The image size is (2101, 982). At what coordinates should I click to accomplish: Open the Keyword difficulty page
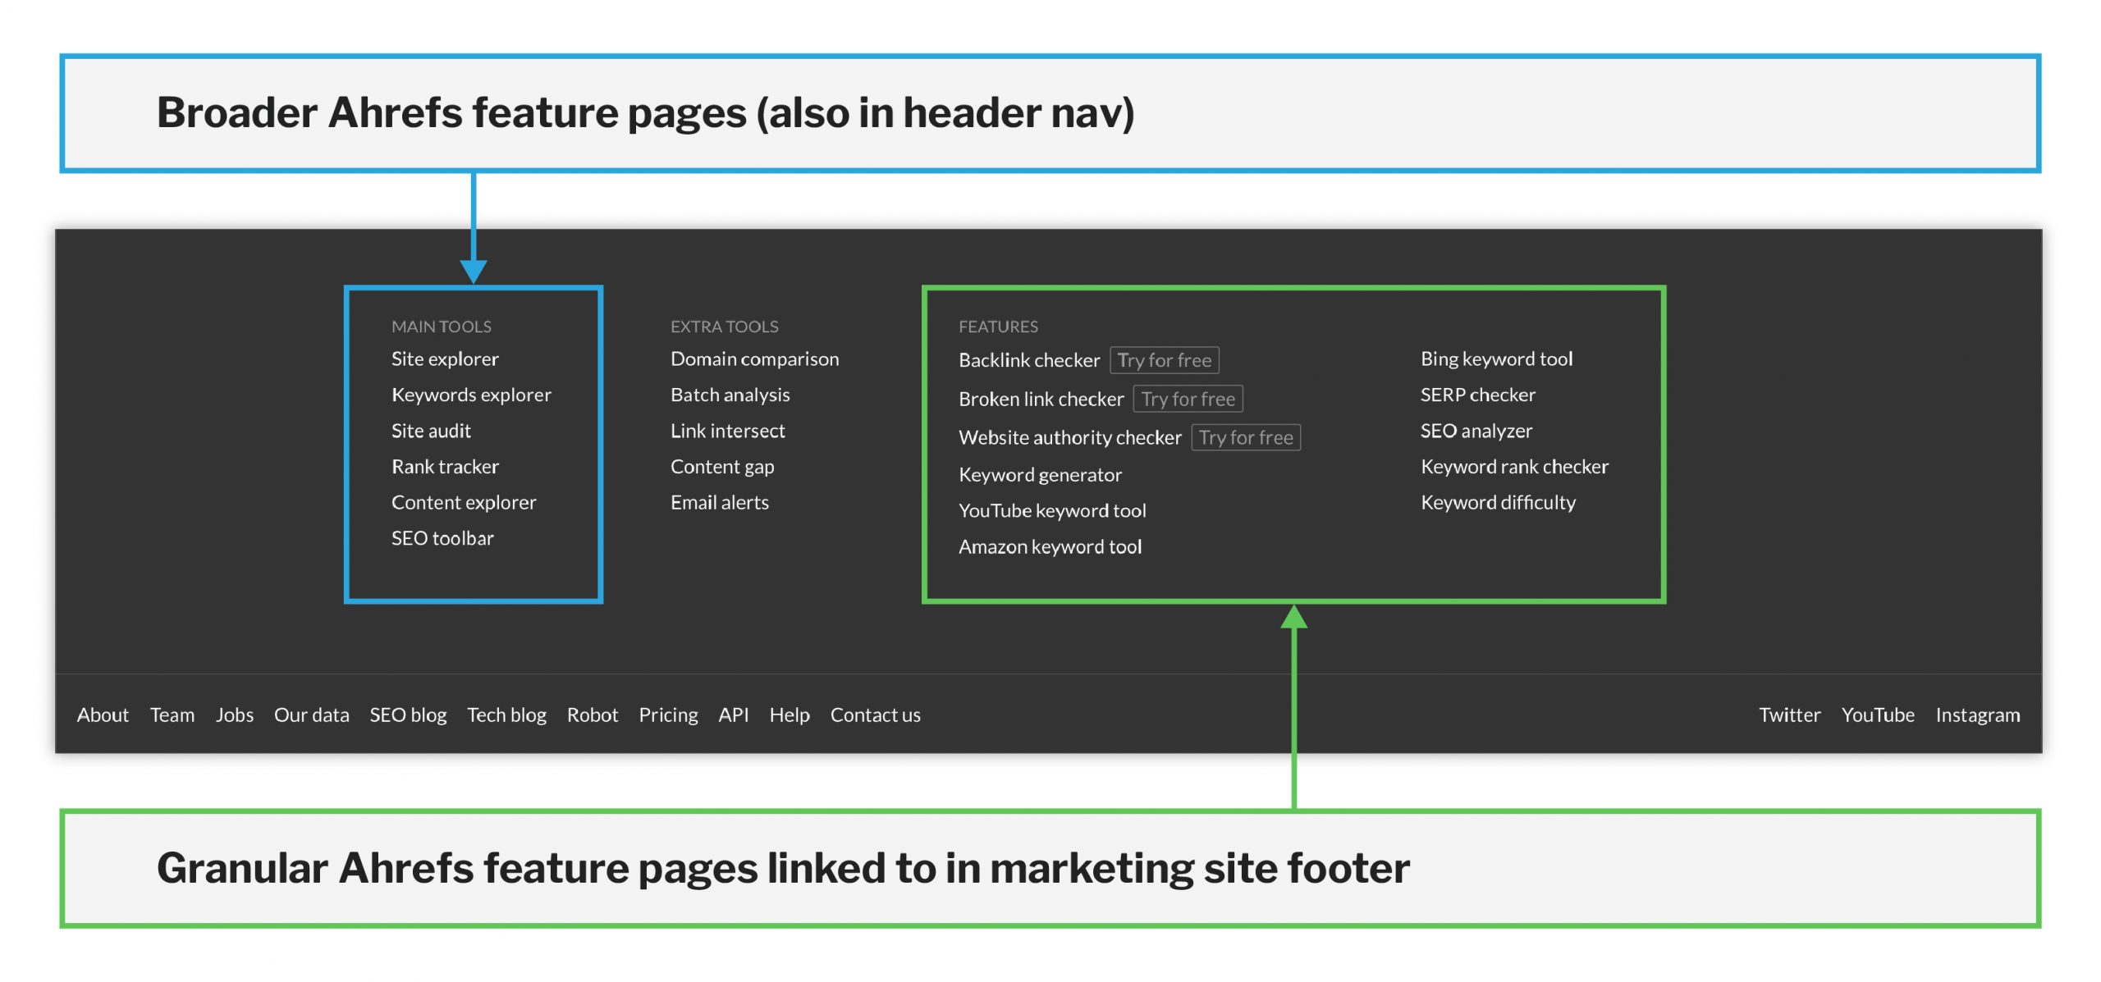coord(1498,503)
